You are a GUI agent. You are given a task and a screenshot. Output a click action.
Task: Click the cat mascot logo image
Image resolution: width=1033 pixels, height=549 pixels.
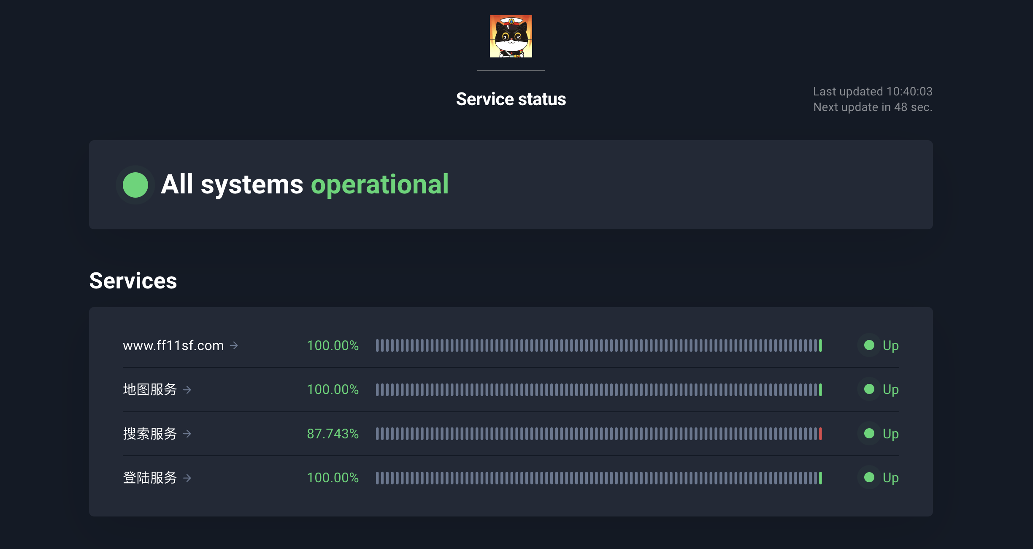click(x=511, y=36)
